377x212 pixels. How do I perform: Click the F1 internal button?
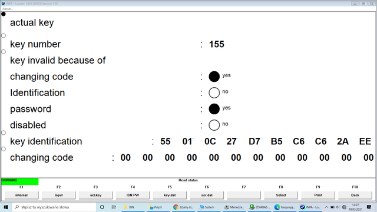click(21, 195)
